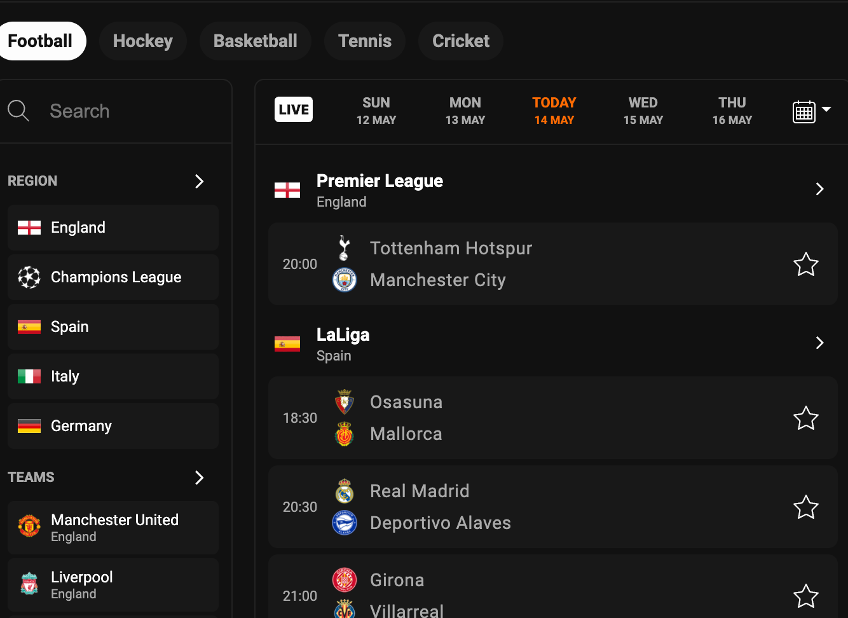Open full Premier League schedule via chevron

(819, 189)
